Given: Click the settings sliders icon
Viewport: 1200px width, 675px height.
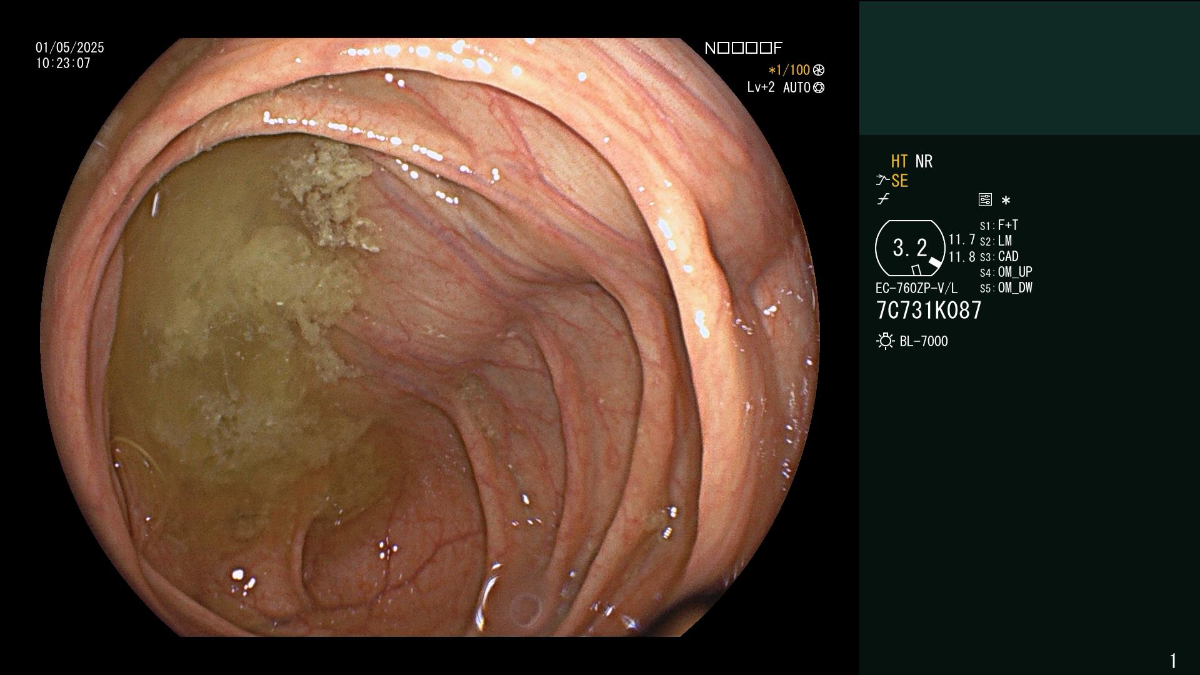Looking at the screenshot, I should (x=985, y=199).
